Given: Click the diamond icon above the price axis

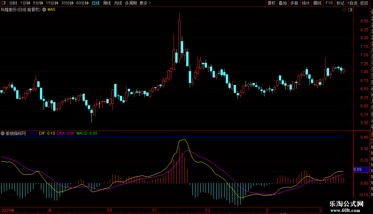Looking at the screenshot, I should (344, 10).
